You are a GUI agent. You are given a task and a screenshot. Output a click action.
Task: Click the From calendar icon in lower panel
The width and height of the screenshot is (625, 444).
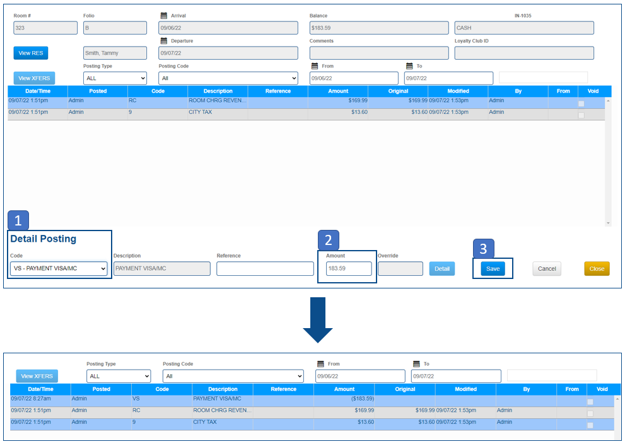(x=320, y=364)
